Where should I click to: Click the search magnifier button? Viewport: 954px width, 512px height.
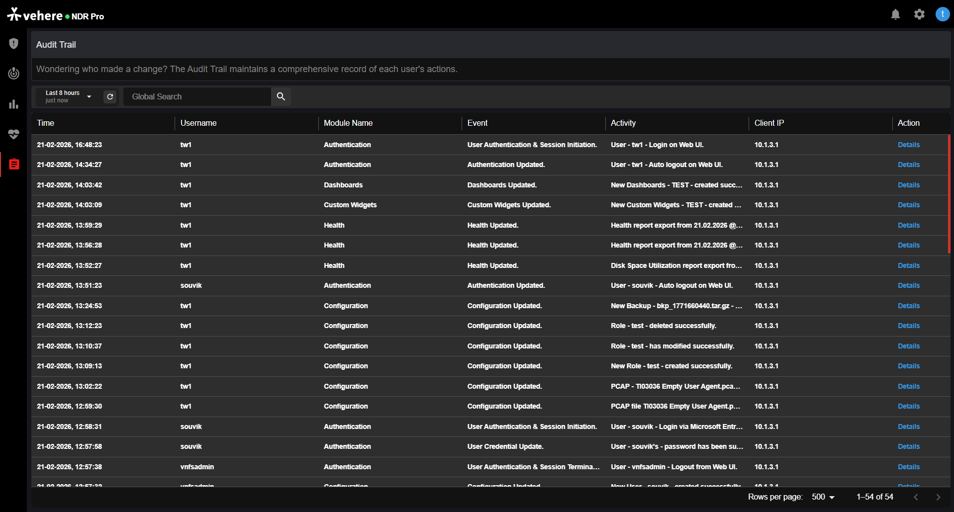(281, 96)
